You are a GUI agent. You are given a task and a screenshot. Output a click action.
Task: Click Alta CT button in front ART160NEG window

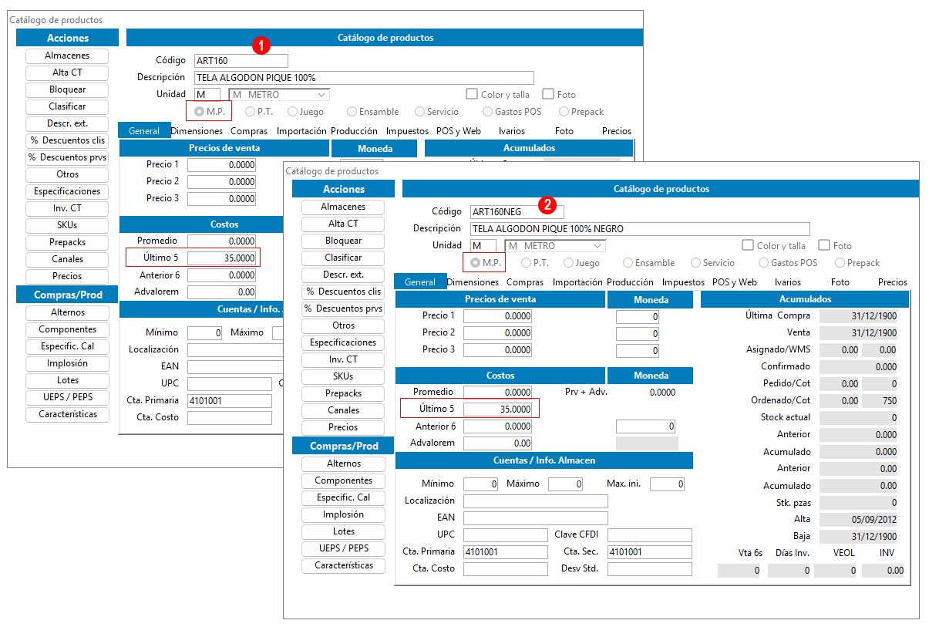pos(343,224)
